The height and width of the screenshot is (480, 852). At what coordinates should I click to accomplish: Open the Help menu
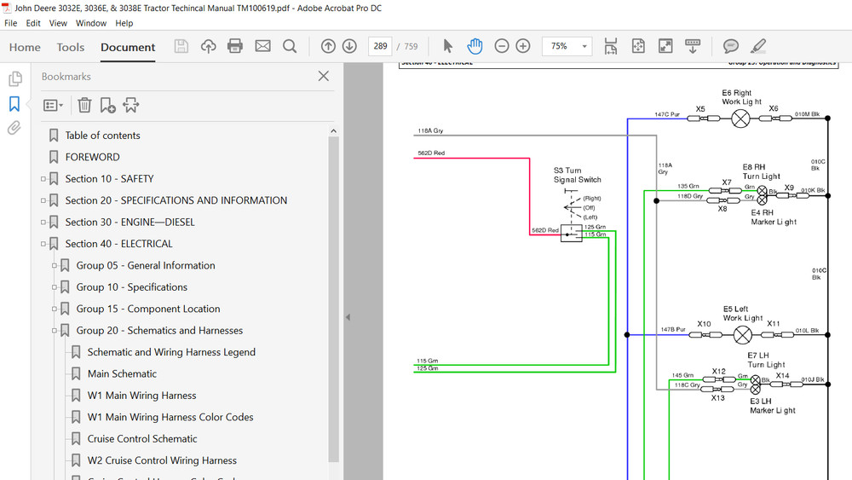point(124,23)
